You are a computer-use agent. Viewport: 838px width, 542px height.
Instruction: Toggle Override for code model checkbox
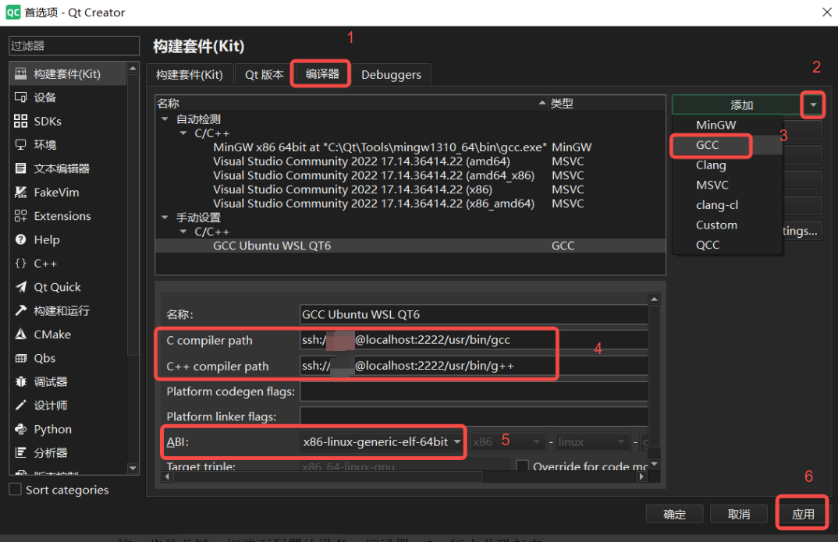(522, 466)
